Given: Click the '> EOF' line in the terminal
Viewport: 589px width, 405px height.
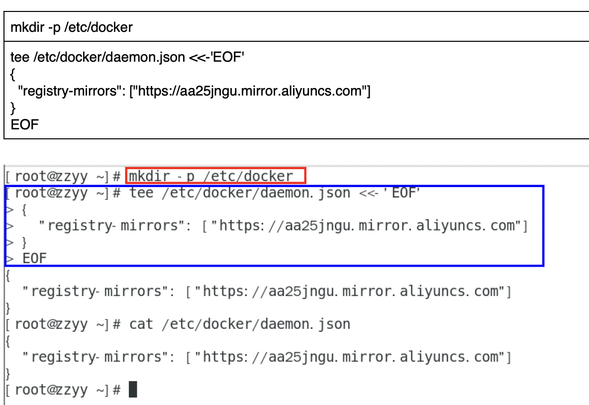Looking at the screenshot, I should [x=29, y=258].
